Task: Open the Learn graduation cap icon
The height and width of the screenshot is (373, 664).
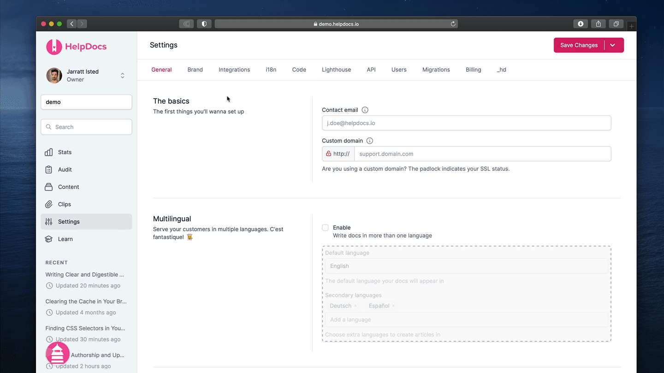Action: (x=49, y=239)
